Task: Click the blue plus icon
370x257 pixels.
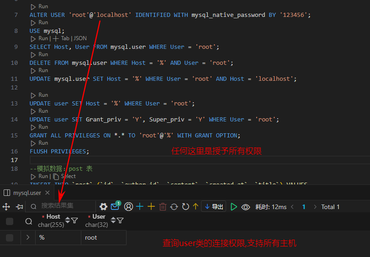Action: click(140, 206)
